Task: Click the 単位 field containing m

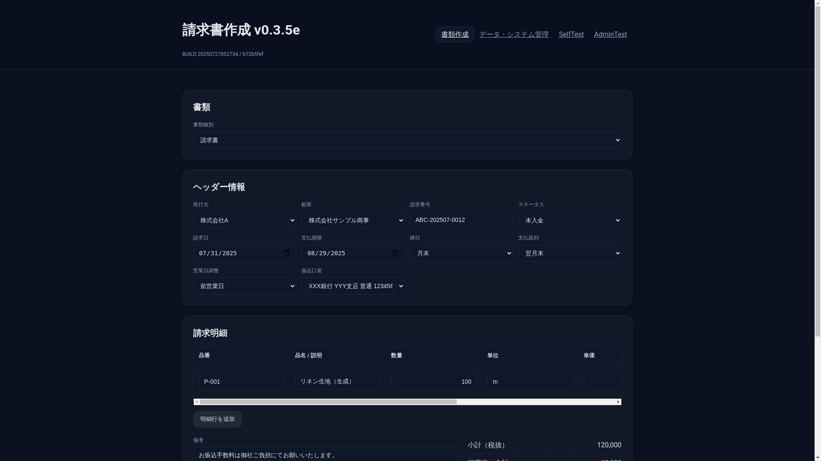Action: click(530, 382)
